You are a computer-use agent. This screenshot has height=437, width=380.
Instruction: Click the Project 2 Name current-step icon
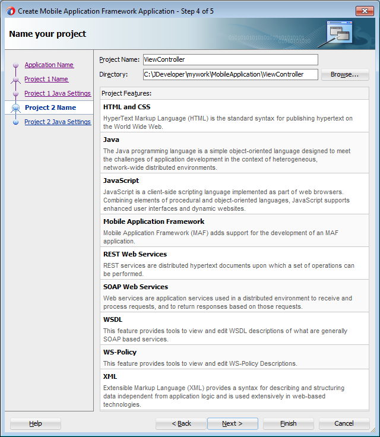pos(15,108)
